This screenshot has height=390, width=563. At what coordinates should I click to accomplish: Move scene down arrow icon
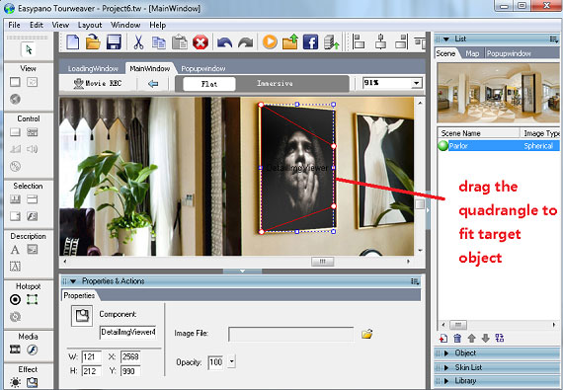point(485,338)
